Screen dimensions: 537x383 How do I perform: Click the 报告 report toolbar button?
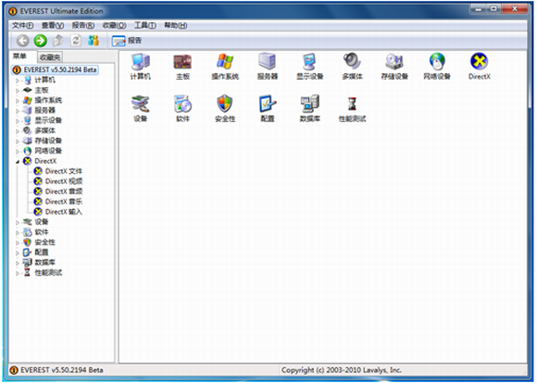coord(127,41)
